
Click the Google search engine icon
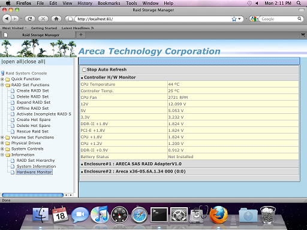[253, 19]
